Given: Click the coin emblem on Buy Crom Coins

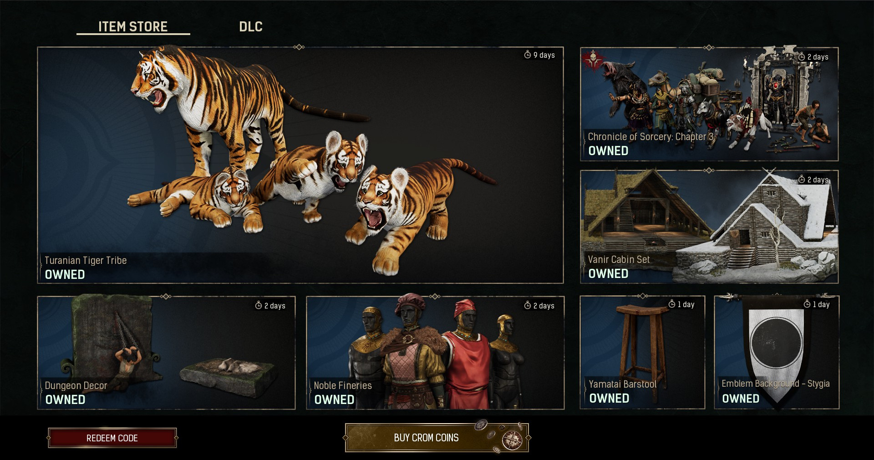Looking at the screenshot, I should (x=512, y=440).
